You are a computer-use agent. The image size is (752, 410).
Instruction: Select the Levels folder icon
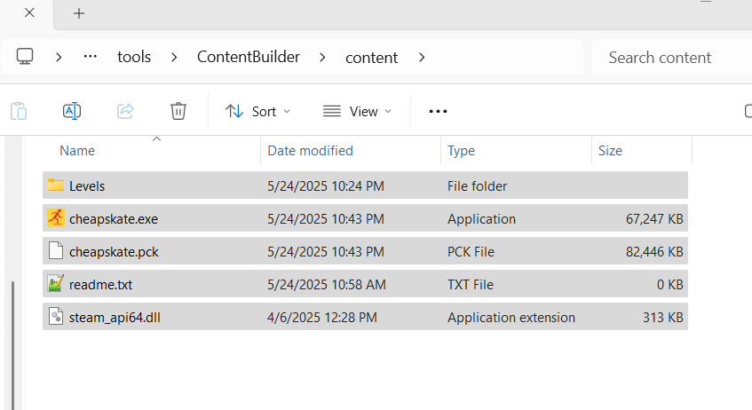pos(56,185)
